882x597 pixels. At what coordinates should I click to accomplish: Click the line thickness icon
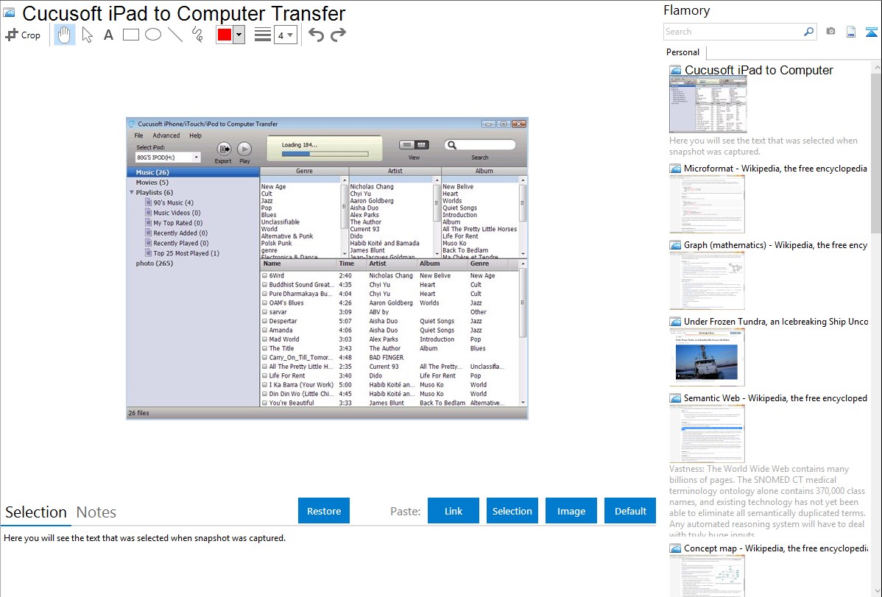(262, 35)
